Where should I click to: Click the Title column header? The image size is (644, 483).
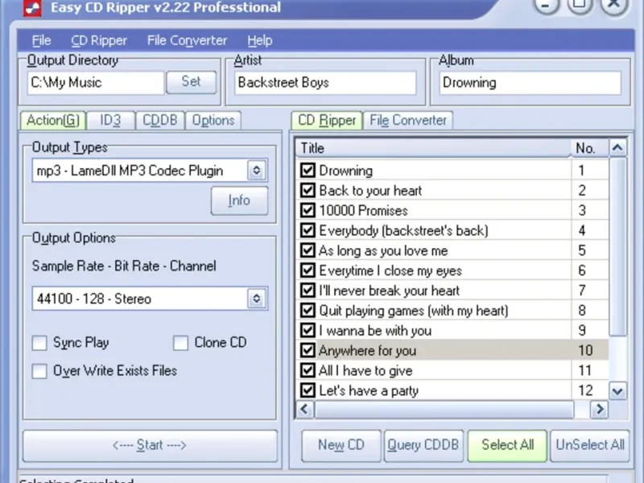coord(433,148)
